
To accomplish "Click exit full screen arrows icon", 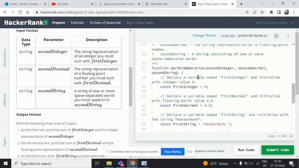I will 293,23.
